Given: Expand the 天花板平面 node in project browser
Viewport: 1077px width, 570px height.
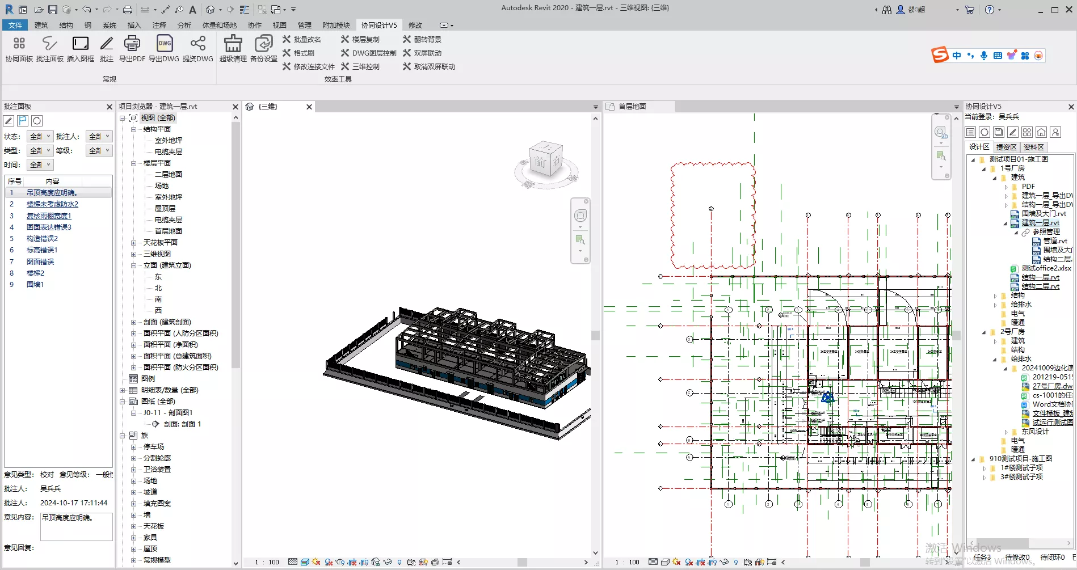Looking at the screenshot, I should pos(134,243).
